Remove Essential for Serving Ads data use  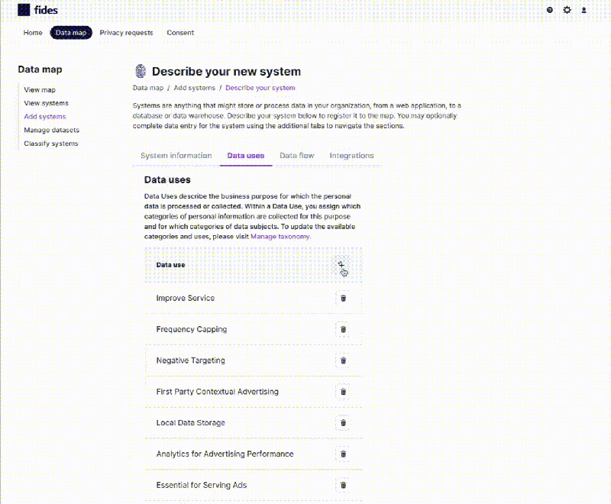pyautogui.click(x=343, y=485)
